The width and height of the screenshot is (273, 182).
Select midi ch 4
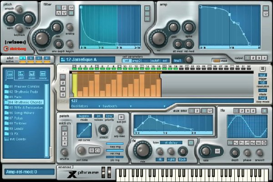click(65, 143)
